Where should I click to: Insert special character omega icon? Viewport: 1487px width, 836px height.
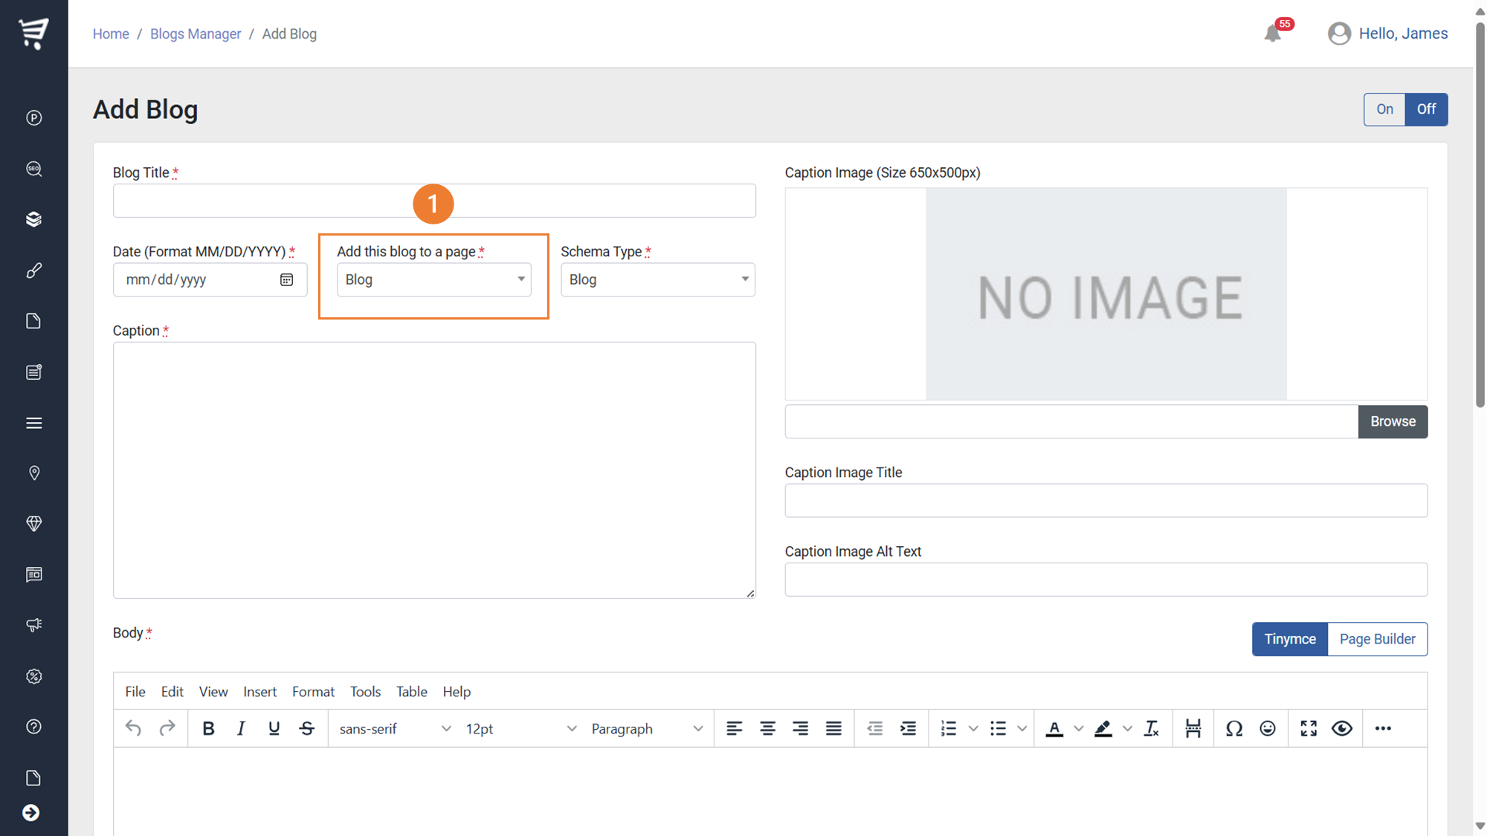[x=1233, y=728]
